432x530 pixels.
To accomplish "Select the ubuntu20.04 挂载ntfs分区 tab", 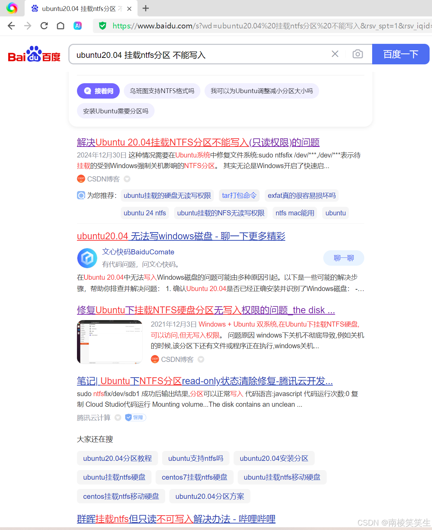I will click(x=81, y=9).
